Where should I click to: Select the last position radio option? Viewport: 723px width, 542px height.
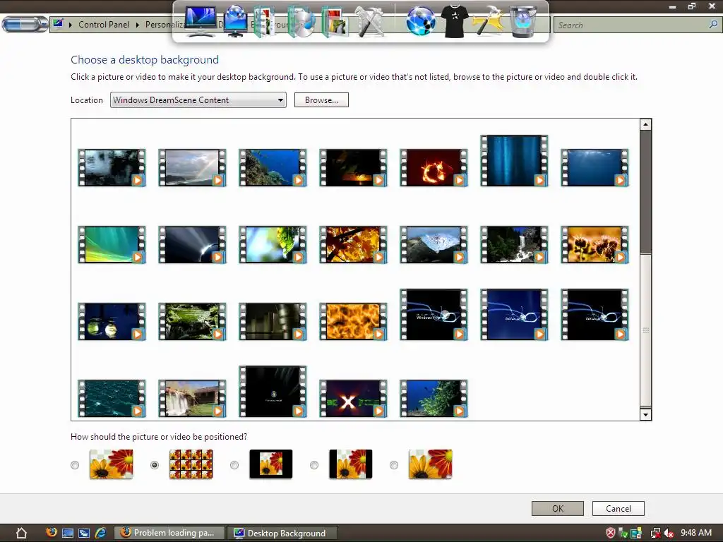394,465
